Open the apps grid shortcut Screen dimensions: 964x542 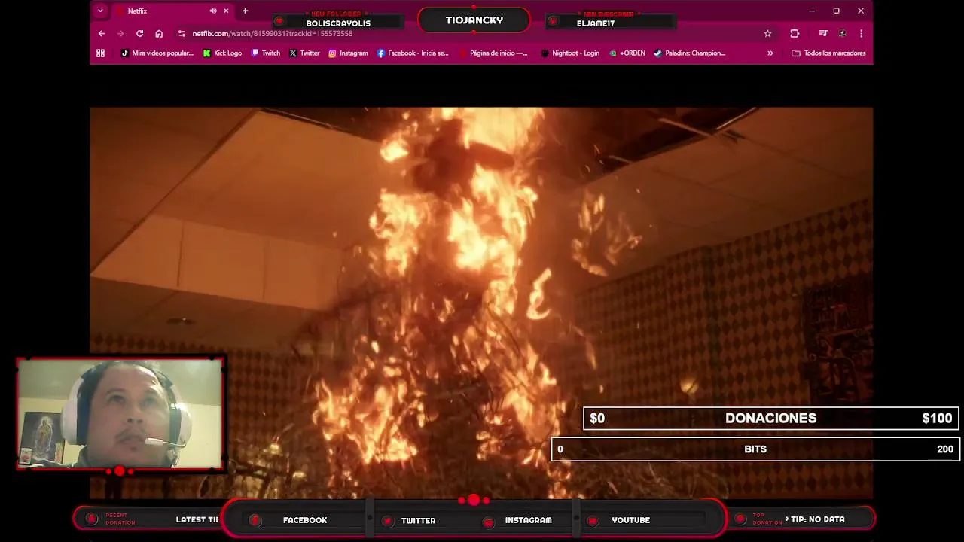tap(100, 53)
